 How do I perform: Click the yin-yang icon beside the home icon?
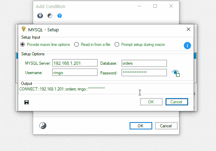pos(50,16)
